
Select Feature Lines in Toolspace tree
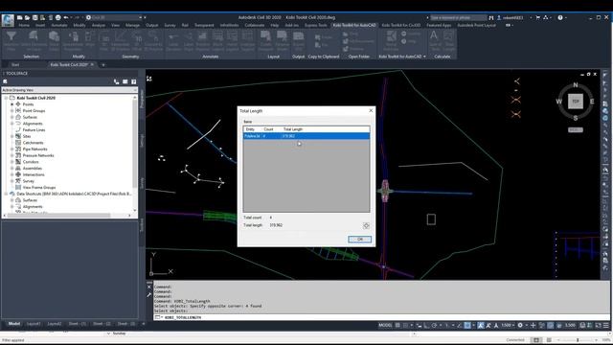click(34, 130)
